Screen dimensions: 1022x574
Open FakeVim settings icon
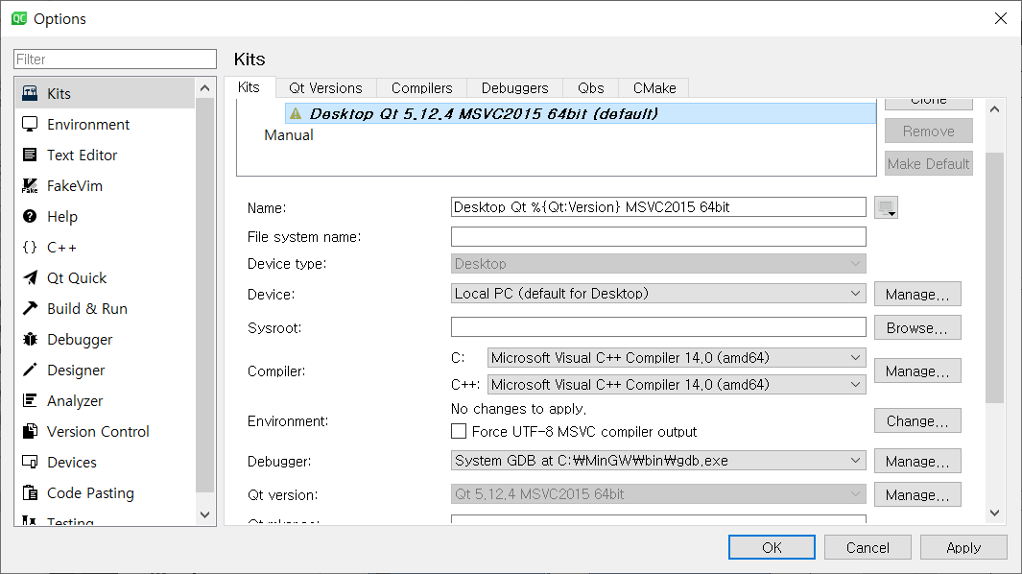tap(30, 186)
